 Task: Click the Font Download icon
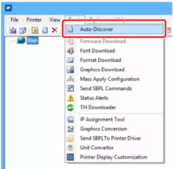pos(70,51)
